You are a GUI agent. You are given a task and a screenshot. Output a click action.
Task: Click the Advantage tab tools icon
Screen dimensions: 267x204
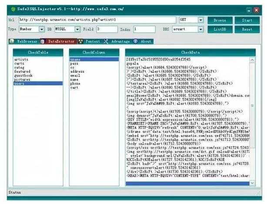tap(106, 41)
